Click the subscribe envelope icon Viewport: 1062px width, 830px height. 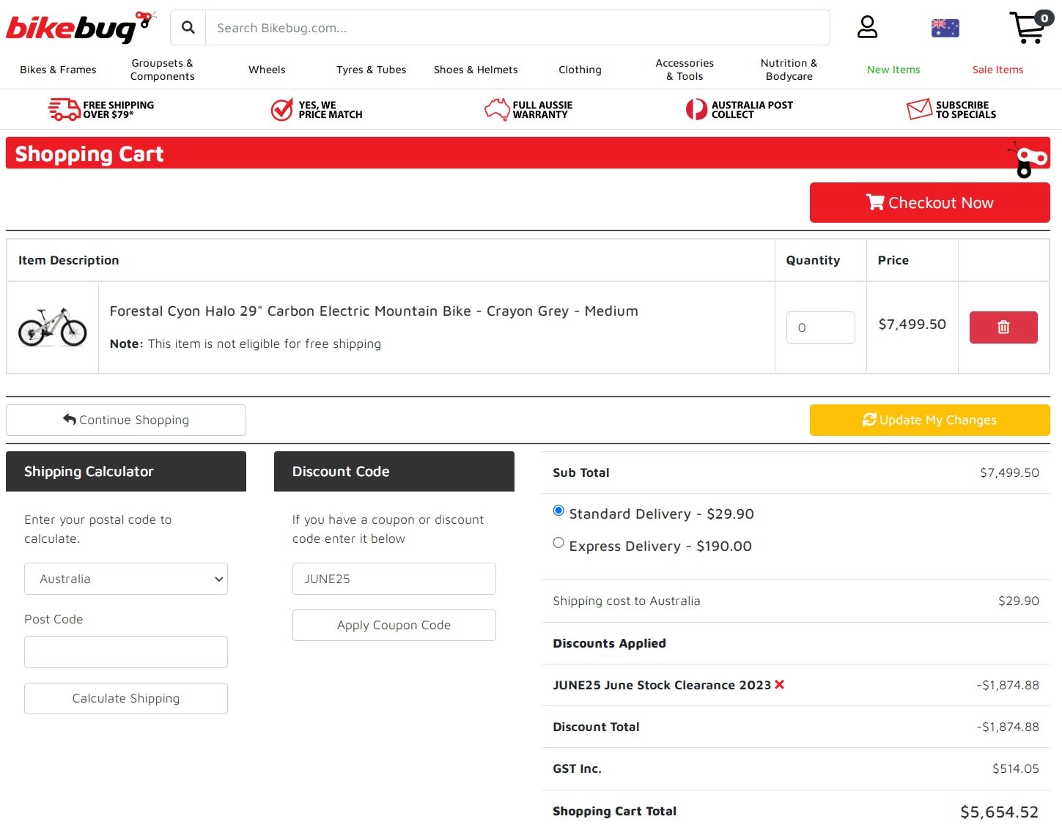tap(919, 109)
